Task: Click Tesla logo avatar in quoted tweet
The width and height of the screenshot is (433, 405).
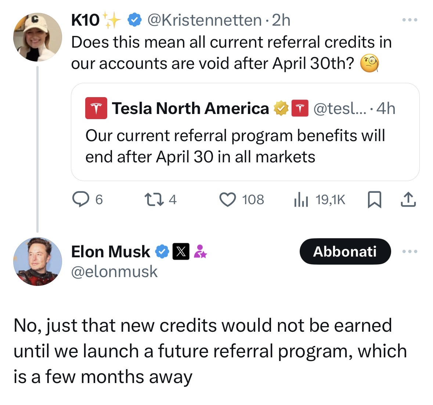Action: [x=96, y=108]
